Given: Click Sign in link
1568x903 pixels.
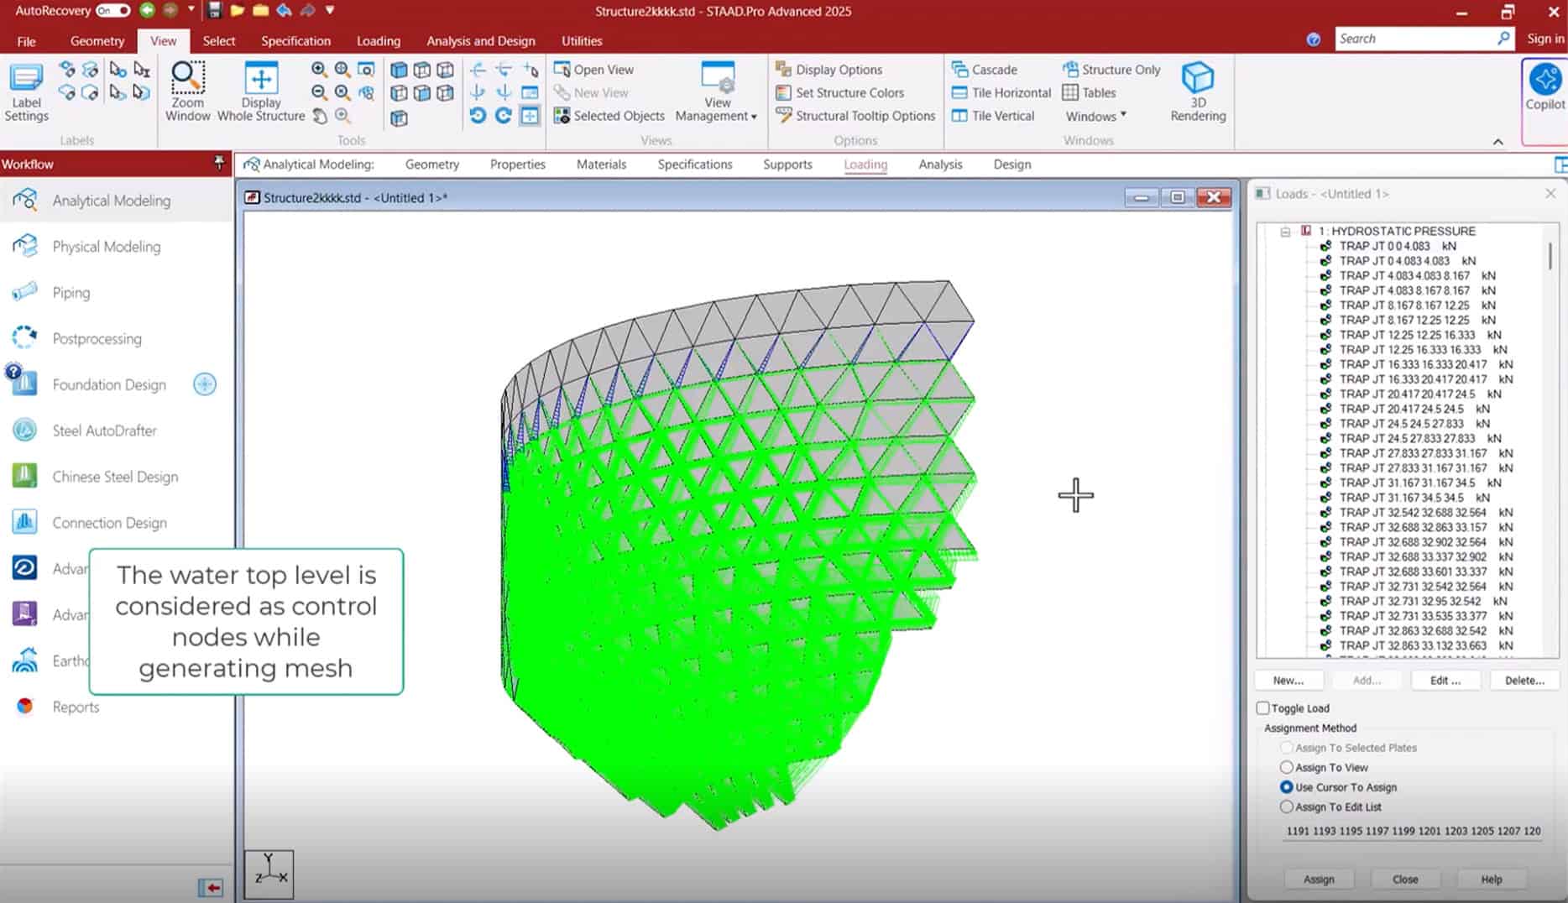Looking at the screenshot, I should [1545, 39].
